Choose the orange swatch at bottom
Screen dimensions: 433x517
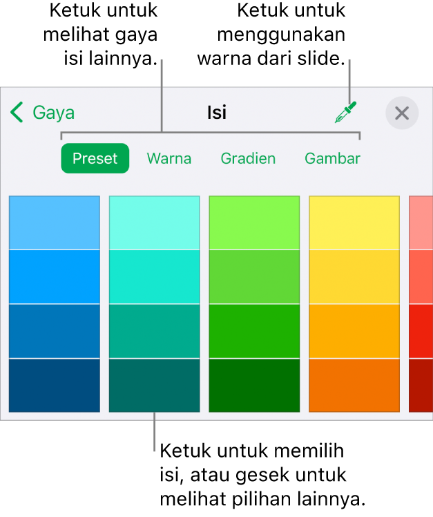[354, 385]
